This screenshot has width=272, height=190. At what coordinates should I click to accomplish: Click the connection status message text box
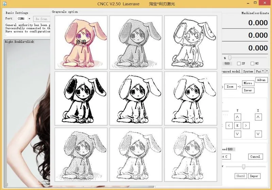pos(28,30)
